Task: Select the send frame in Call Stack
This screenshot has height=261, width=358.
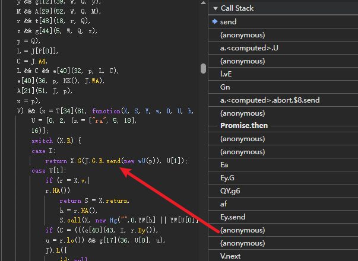Action: pyautogui.click(x=283, y=22)
